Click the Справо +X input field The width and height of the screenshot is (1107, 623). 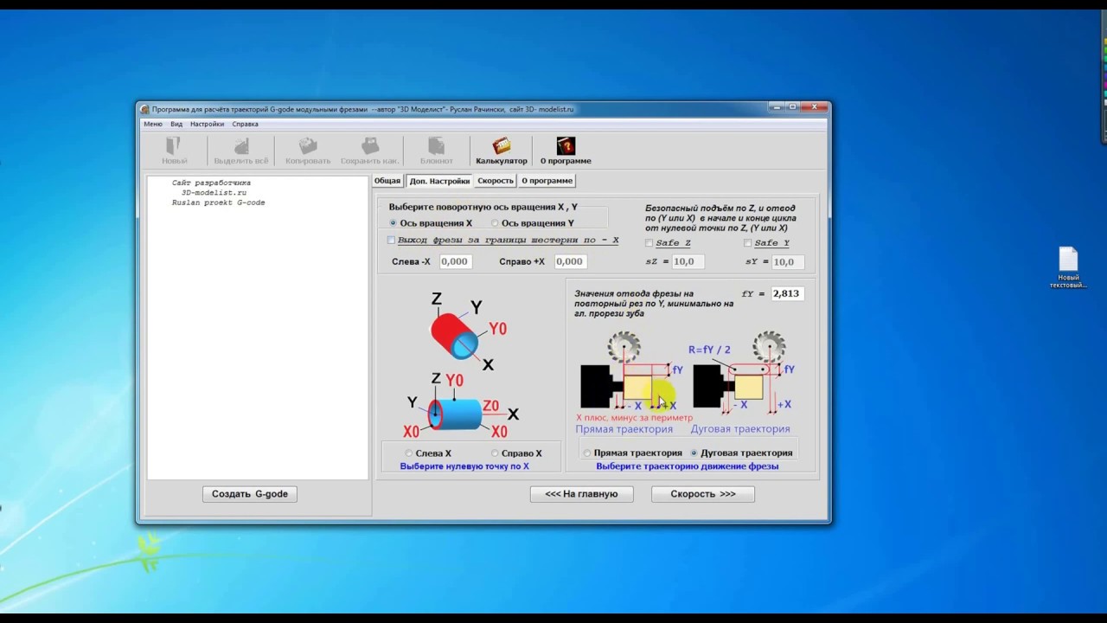coord(569,261)
